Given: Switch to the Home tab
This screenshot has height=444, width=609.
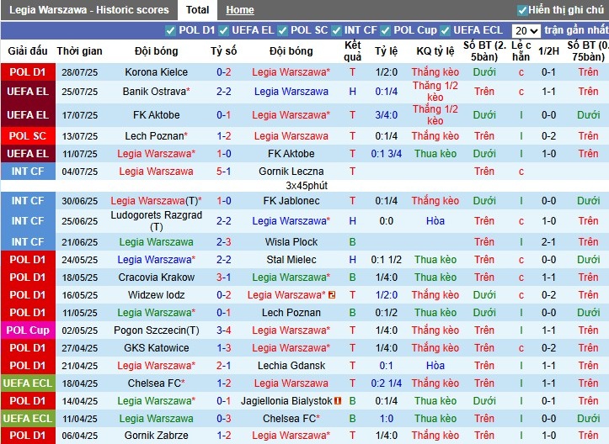Looking at the screenshot, I should click(x=240, y=10).
